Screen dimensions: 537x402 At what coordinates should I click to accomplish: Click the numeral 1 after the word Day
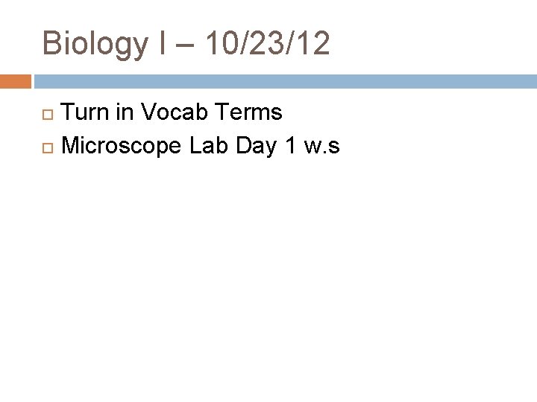pos(290,145)
